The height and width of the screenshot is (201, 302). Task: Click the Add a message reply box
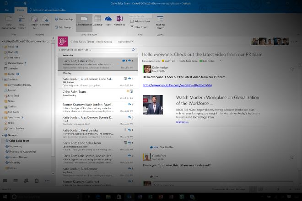pos(223,184)
